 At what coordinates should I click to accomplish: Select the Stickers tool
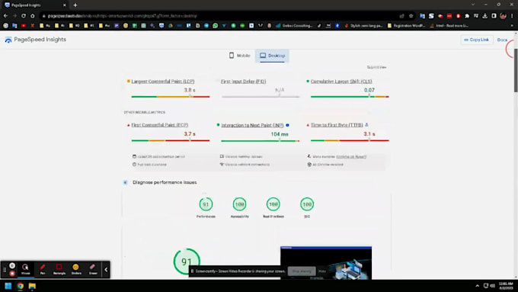point(76,269)
